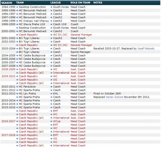Click the SEASON column header
The image size is (161, 148).
tap(7, 3)
